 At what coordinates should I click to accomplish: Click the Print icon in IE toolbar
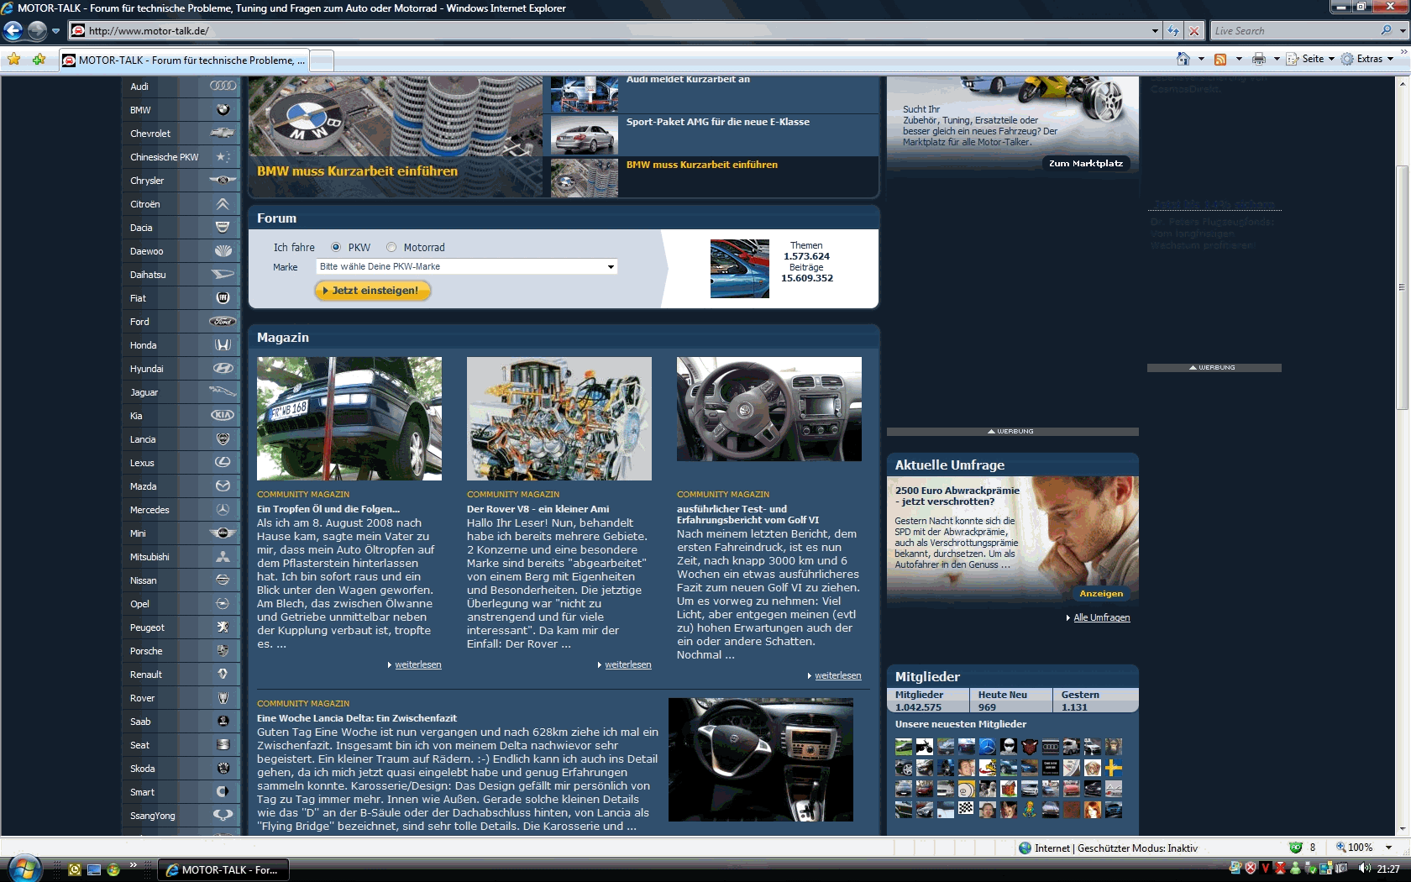(1258, 59)
